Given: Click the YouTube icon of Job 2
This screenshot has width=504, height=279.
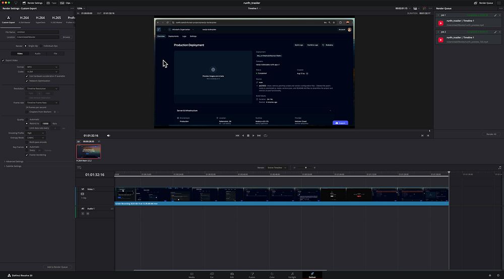Looking at the screenshot, I should pos(440,40).
